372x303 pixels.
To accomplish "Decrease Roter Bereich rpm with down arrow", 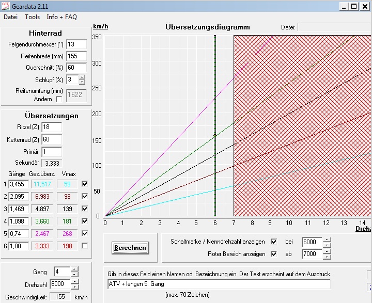I will (327, 257).
